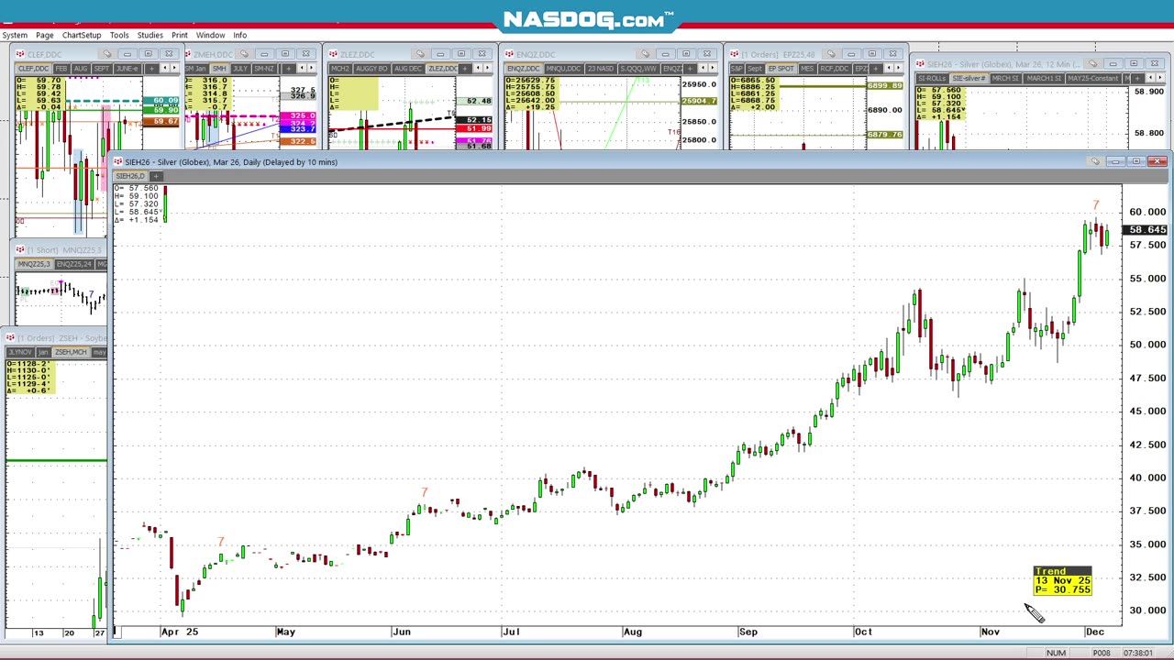Image resolution: width=1174 pixels, height=660 pixels.
Task: Select MAY25-Constant tab in Silver 12 Min window
Action: click(1095, 79)
